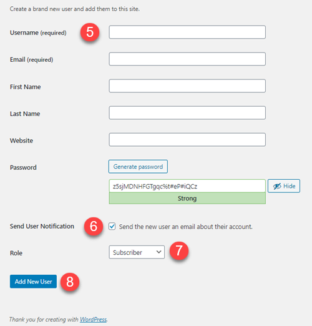
Task: Click the red step 8 marker
Action: (70, 282)
